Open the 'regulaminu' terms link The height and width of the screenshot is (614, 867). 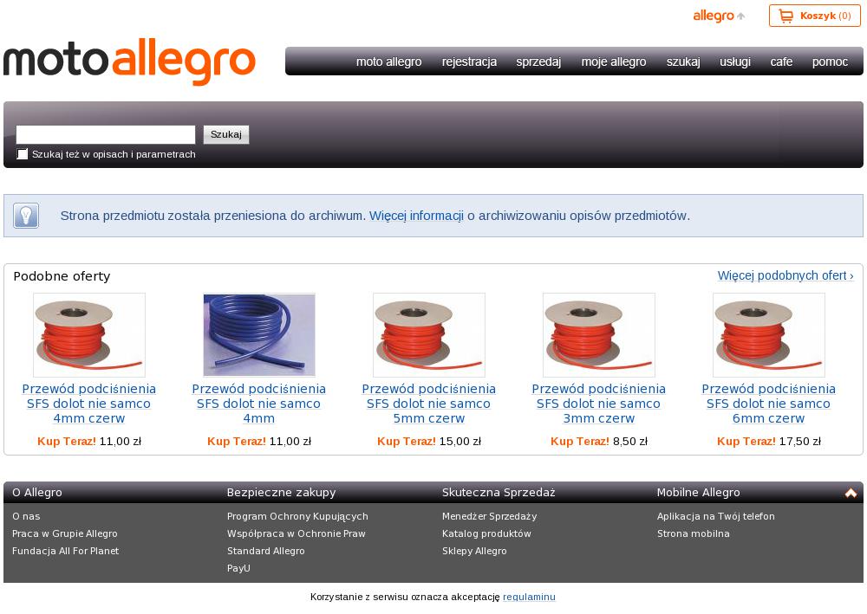529,597
